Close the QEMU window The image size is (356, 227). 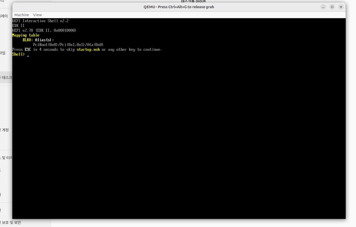click(341, 7)
